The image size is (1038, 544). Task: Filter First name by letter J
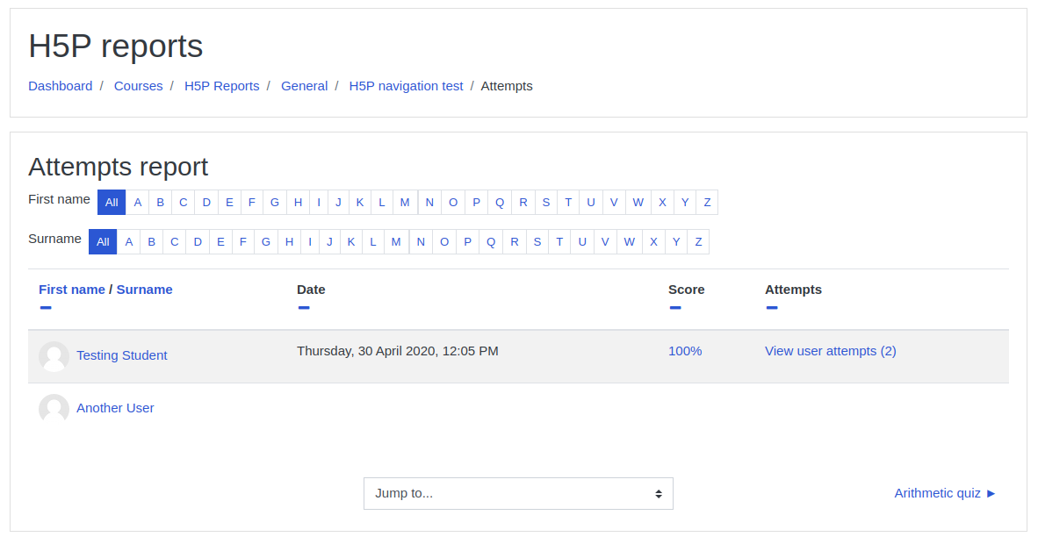point(338,203)
